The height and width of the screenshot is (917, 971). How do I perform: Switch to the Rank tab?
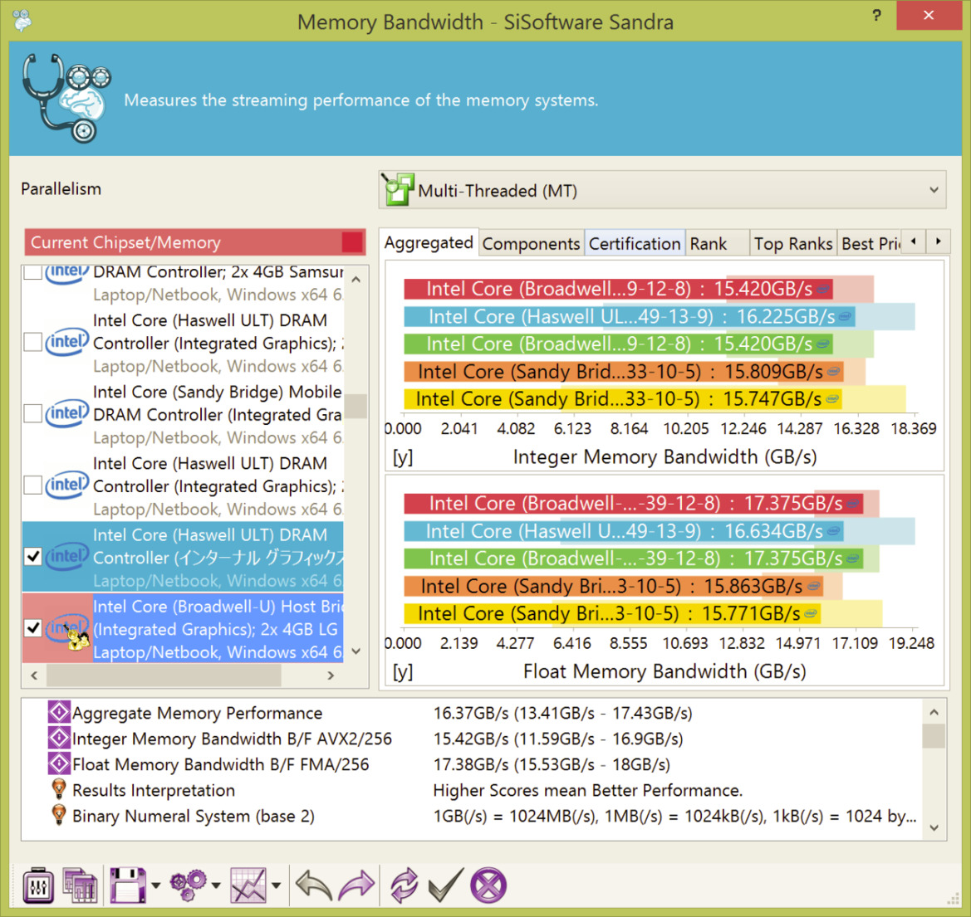[x=717, y=244]
